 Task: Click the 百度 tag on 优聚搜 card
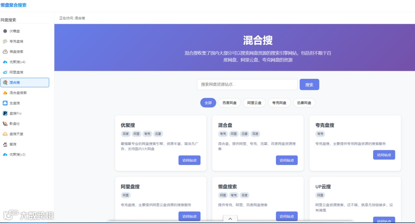126,134
